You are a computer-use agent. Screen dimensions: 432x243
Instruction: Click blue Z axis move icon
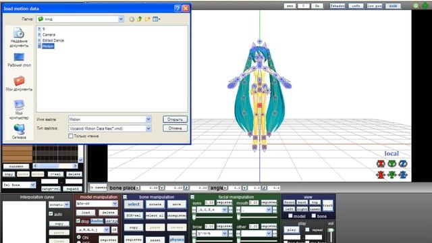pyautogui.click(x=403, y=175)
